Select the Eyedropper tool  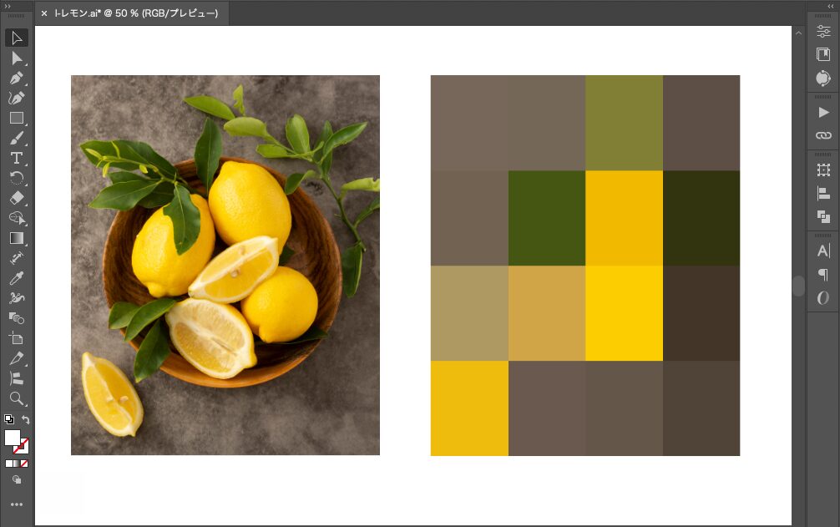click(x=17, y=278)
